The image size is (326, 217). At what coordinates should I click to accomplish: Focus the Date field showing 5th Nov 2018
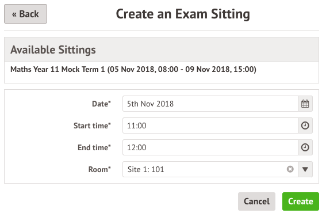[210, 104]
